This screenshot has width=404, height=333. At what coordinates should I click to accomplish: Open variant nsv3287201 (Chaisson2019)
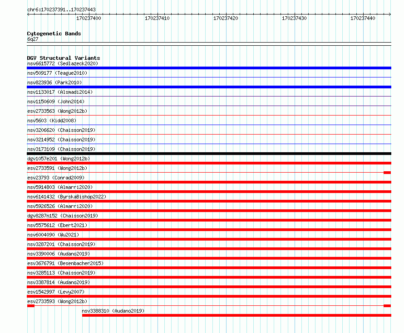click(61, 244)
